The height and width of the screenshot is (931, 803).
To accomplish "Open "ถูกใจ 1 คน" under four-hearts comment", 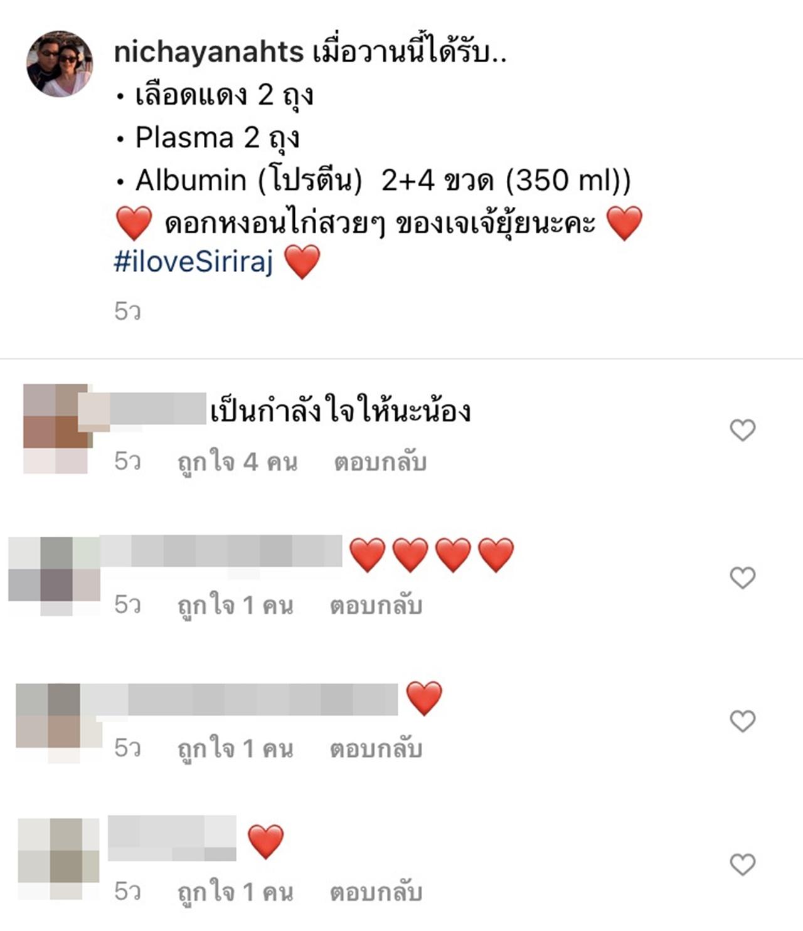I will (235, 606).
